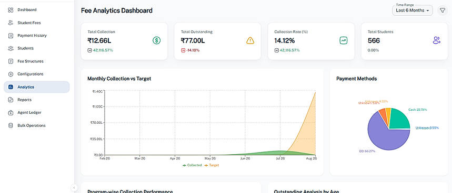Screen dimensions: 452x193
Task: Collapse the sidebar with chevron button
Action: coord(74,188)
